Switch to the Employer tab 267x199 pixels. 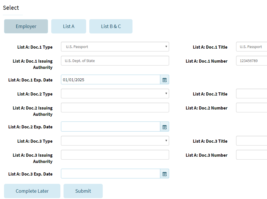26,26
